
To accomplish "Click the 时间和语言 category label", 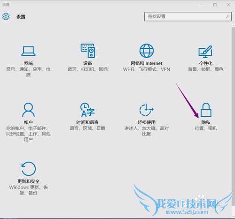I will point(87,122).
